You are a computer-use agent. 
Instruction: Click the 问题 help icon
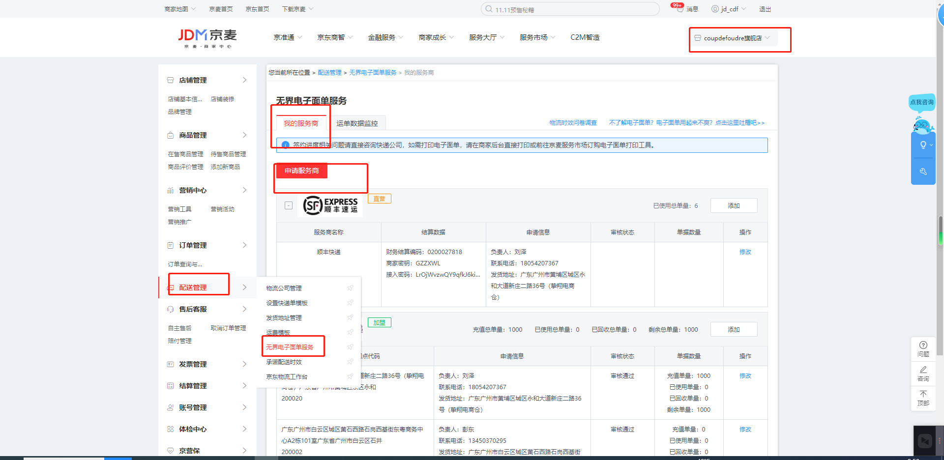[x=923, y=345]
